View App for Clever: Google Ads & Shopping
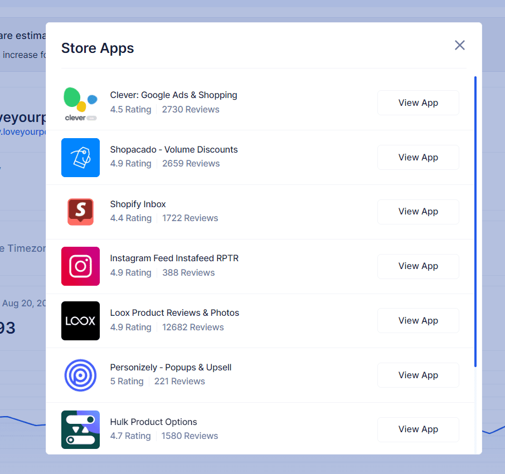Image resolution: width=505 pixels, height=474 pixels. click(x=418, y=102)
